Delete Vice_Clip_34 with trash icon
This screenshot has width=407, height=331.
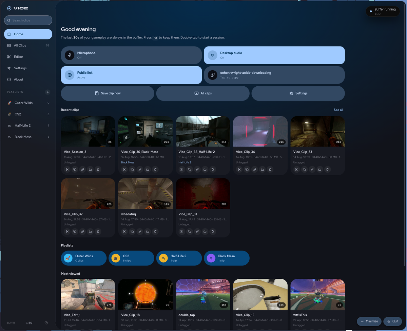(x=270, y=169)
